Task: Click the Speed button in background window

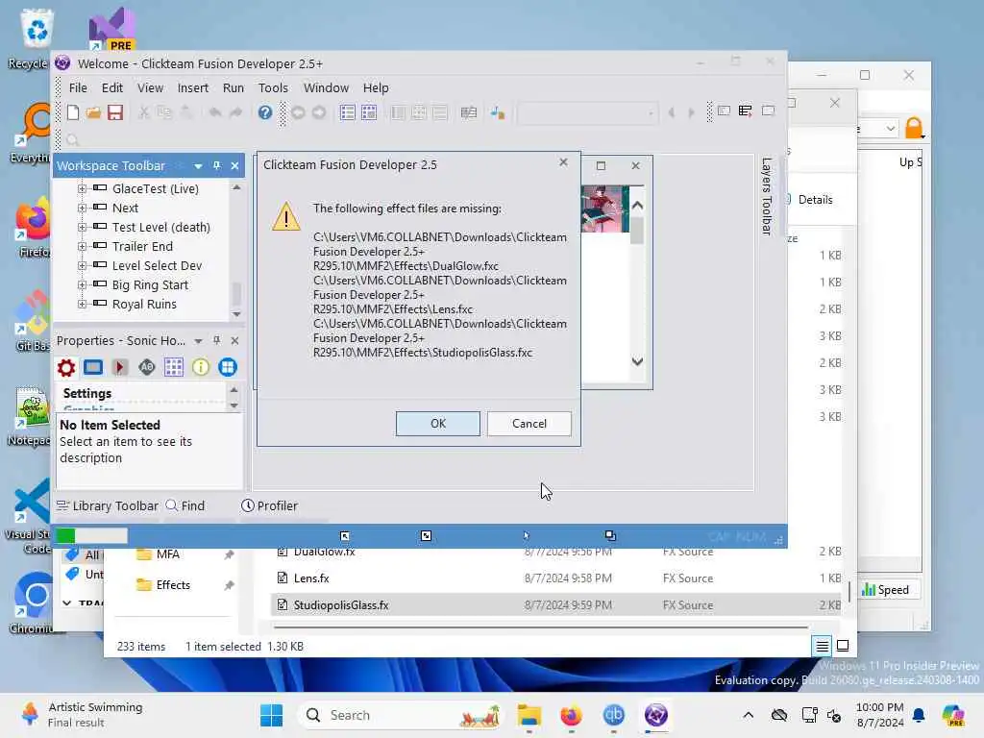Action: (x=885, y=590)
